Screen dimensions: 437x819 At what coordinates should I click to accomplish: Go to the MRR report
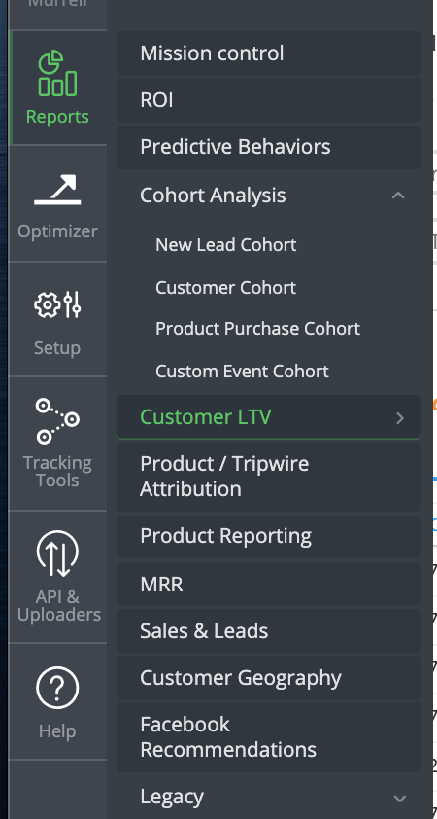(269, 584)
